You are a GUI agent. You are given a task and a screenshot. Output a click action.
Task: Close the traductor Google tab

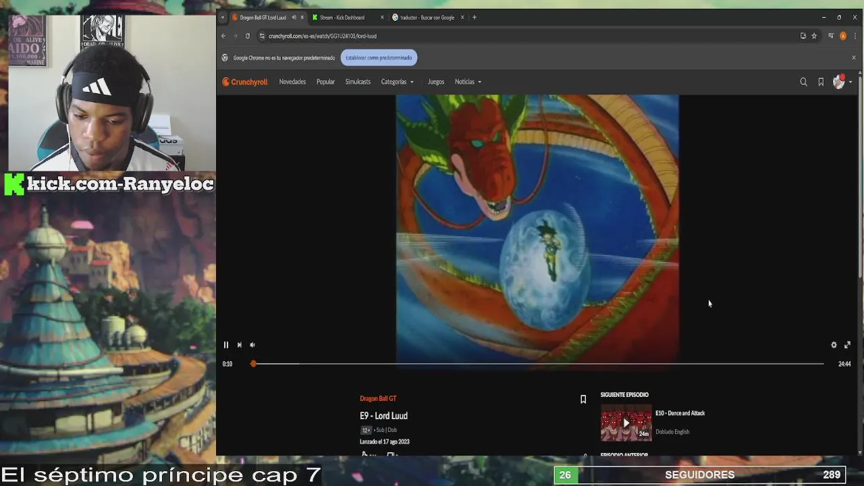[462, 18]
